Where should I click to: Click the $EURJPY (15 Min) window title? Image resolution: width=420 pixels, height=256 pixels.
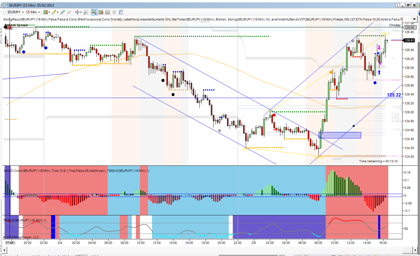31,5
